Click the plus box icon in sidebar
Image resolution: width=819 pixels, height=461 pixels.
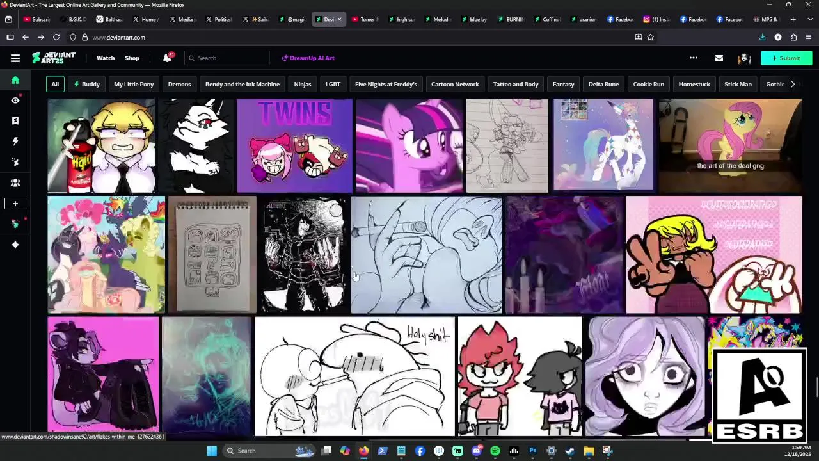coord(15,204)
